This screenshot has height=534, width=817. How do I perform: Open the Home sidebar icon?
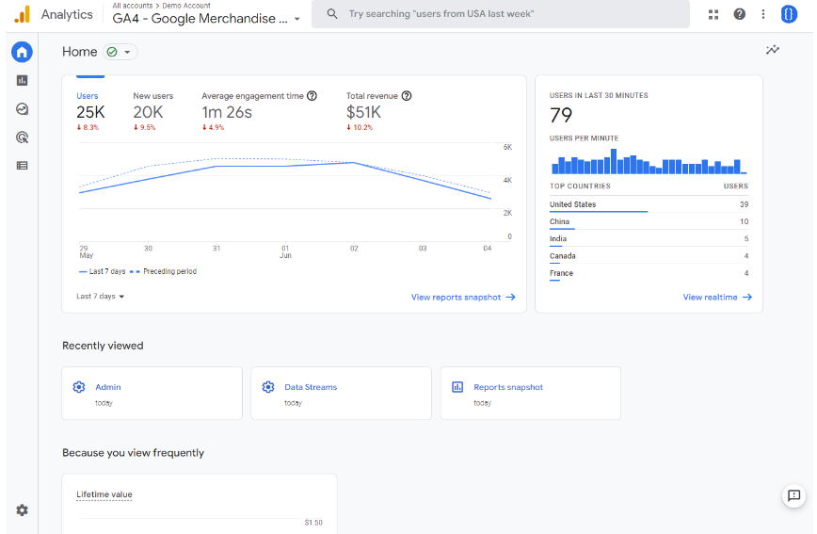pos(22,52)
